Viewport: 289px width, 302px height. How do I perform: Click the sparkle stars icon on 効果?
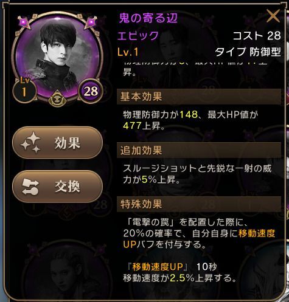(x=31, y=143)
